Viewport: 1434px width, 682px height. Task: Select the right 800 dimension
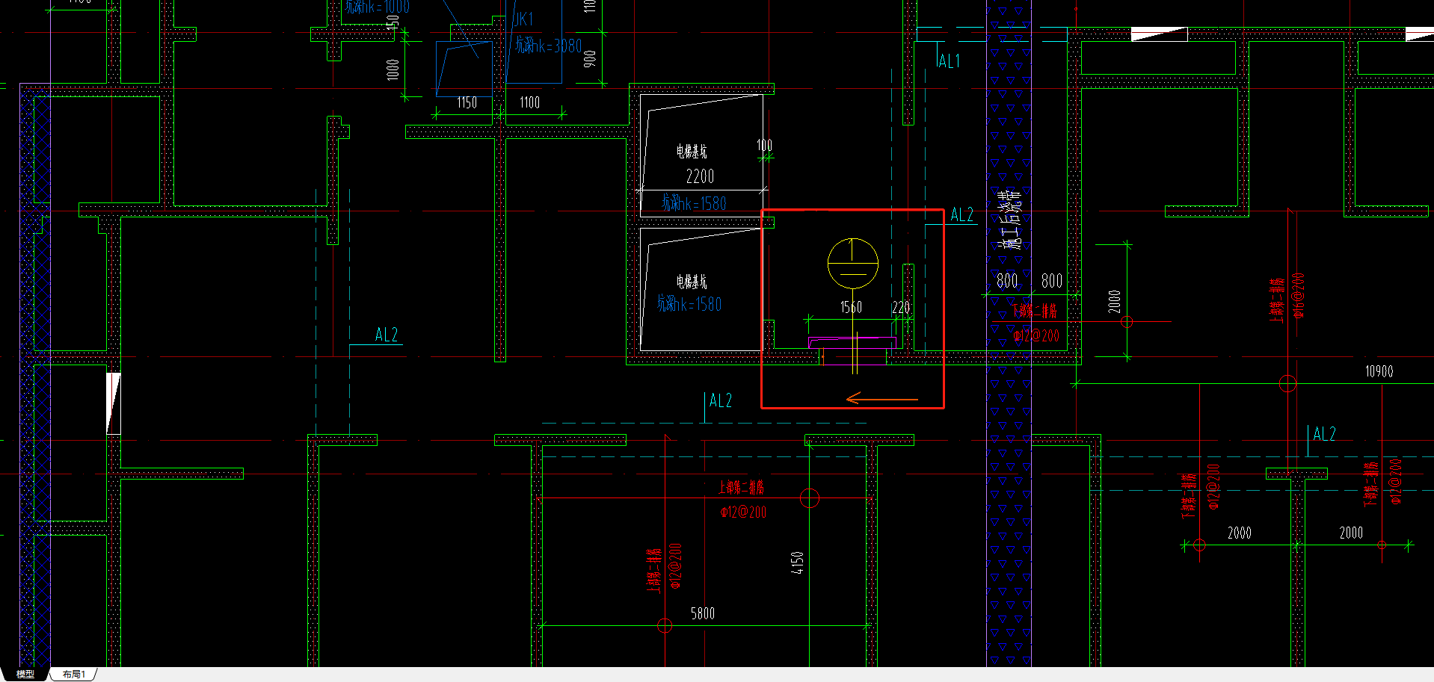point(1052,281)
